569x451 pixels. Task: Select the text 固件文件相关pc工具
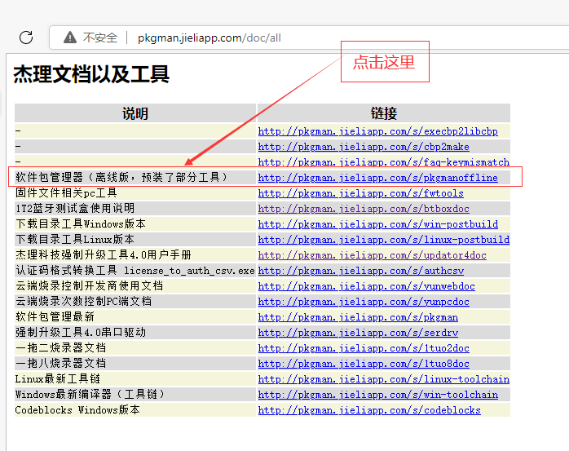[x=66, y=192]
